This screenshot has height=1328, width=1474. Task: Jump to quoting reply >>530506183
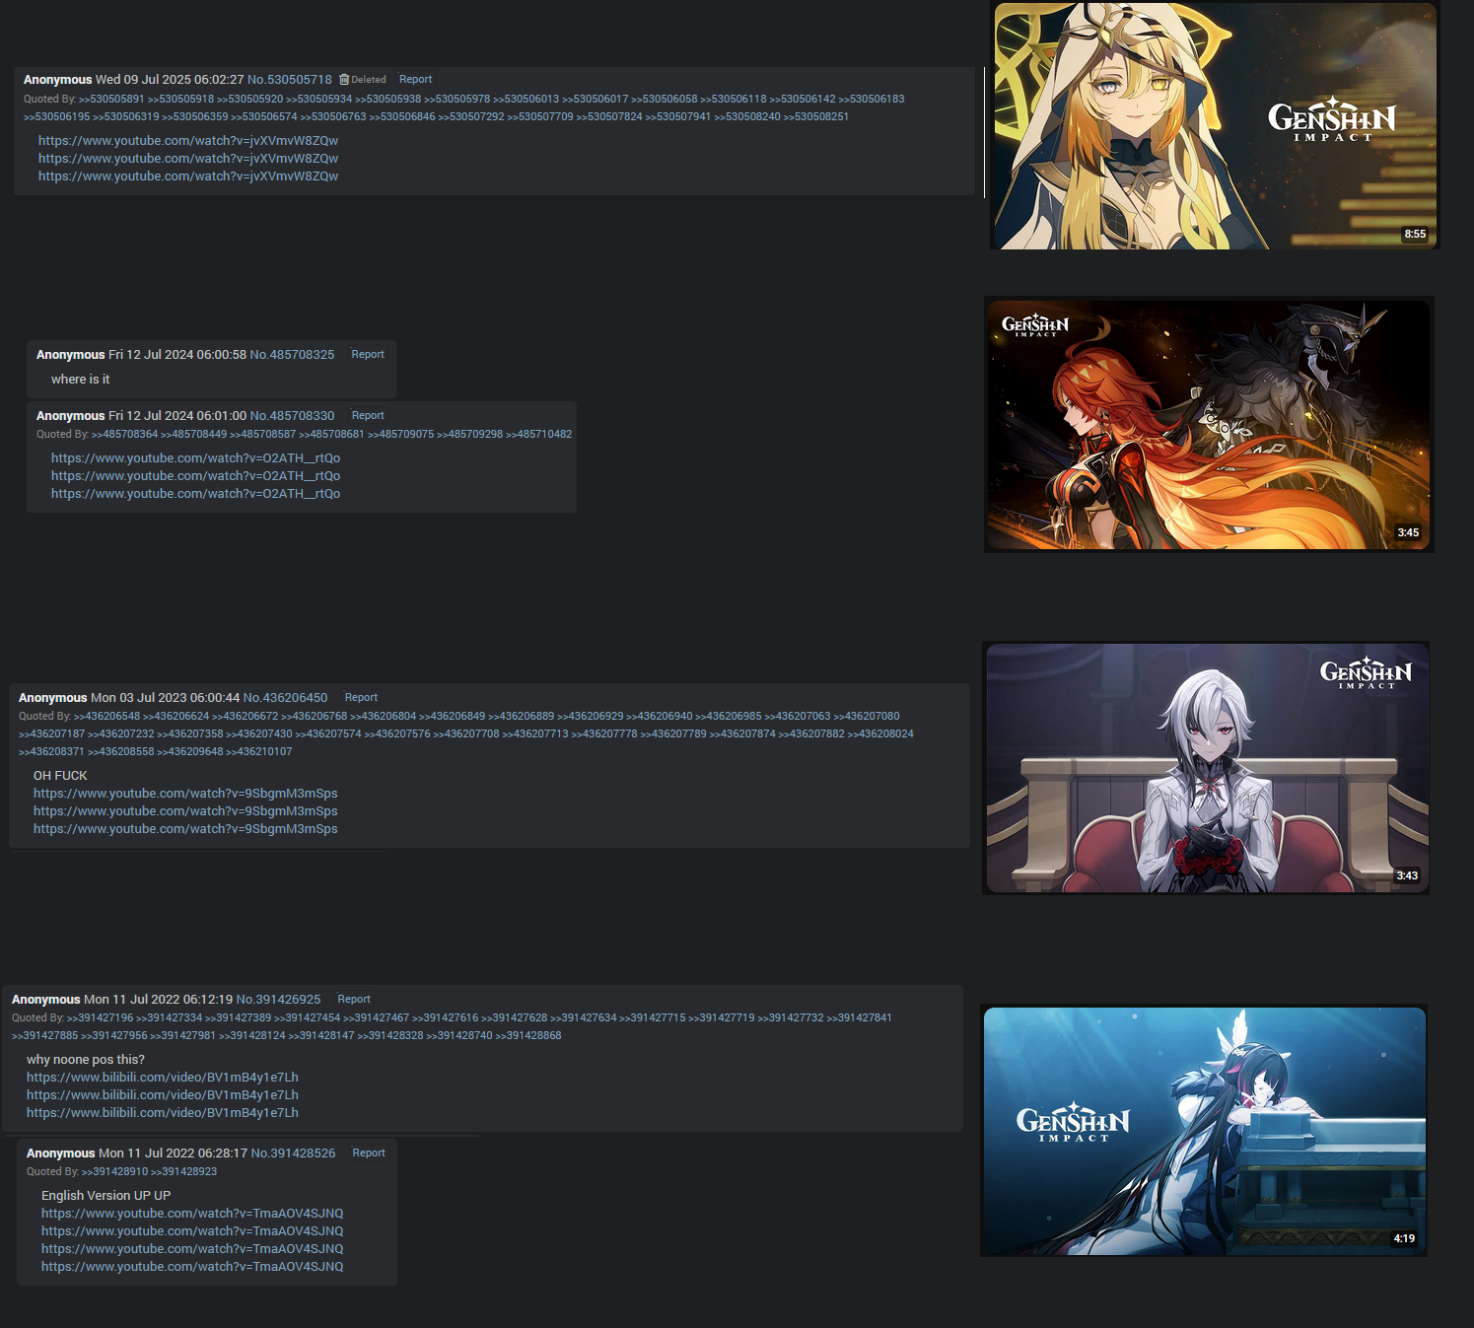(872, 100)
